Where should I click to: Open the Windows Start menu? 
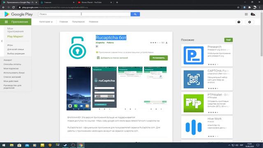(4, 145)
